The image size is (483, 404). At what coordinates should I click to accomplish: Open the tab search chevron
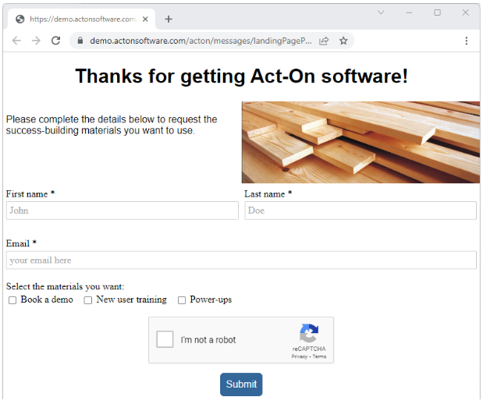pos(381,12)
